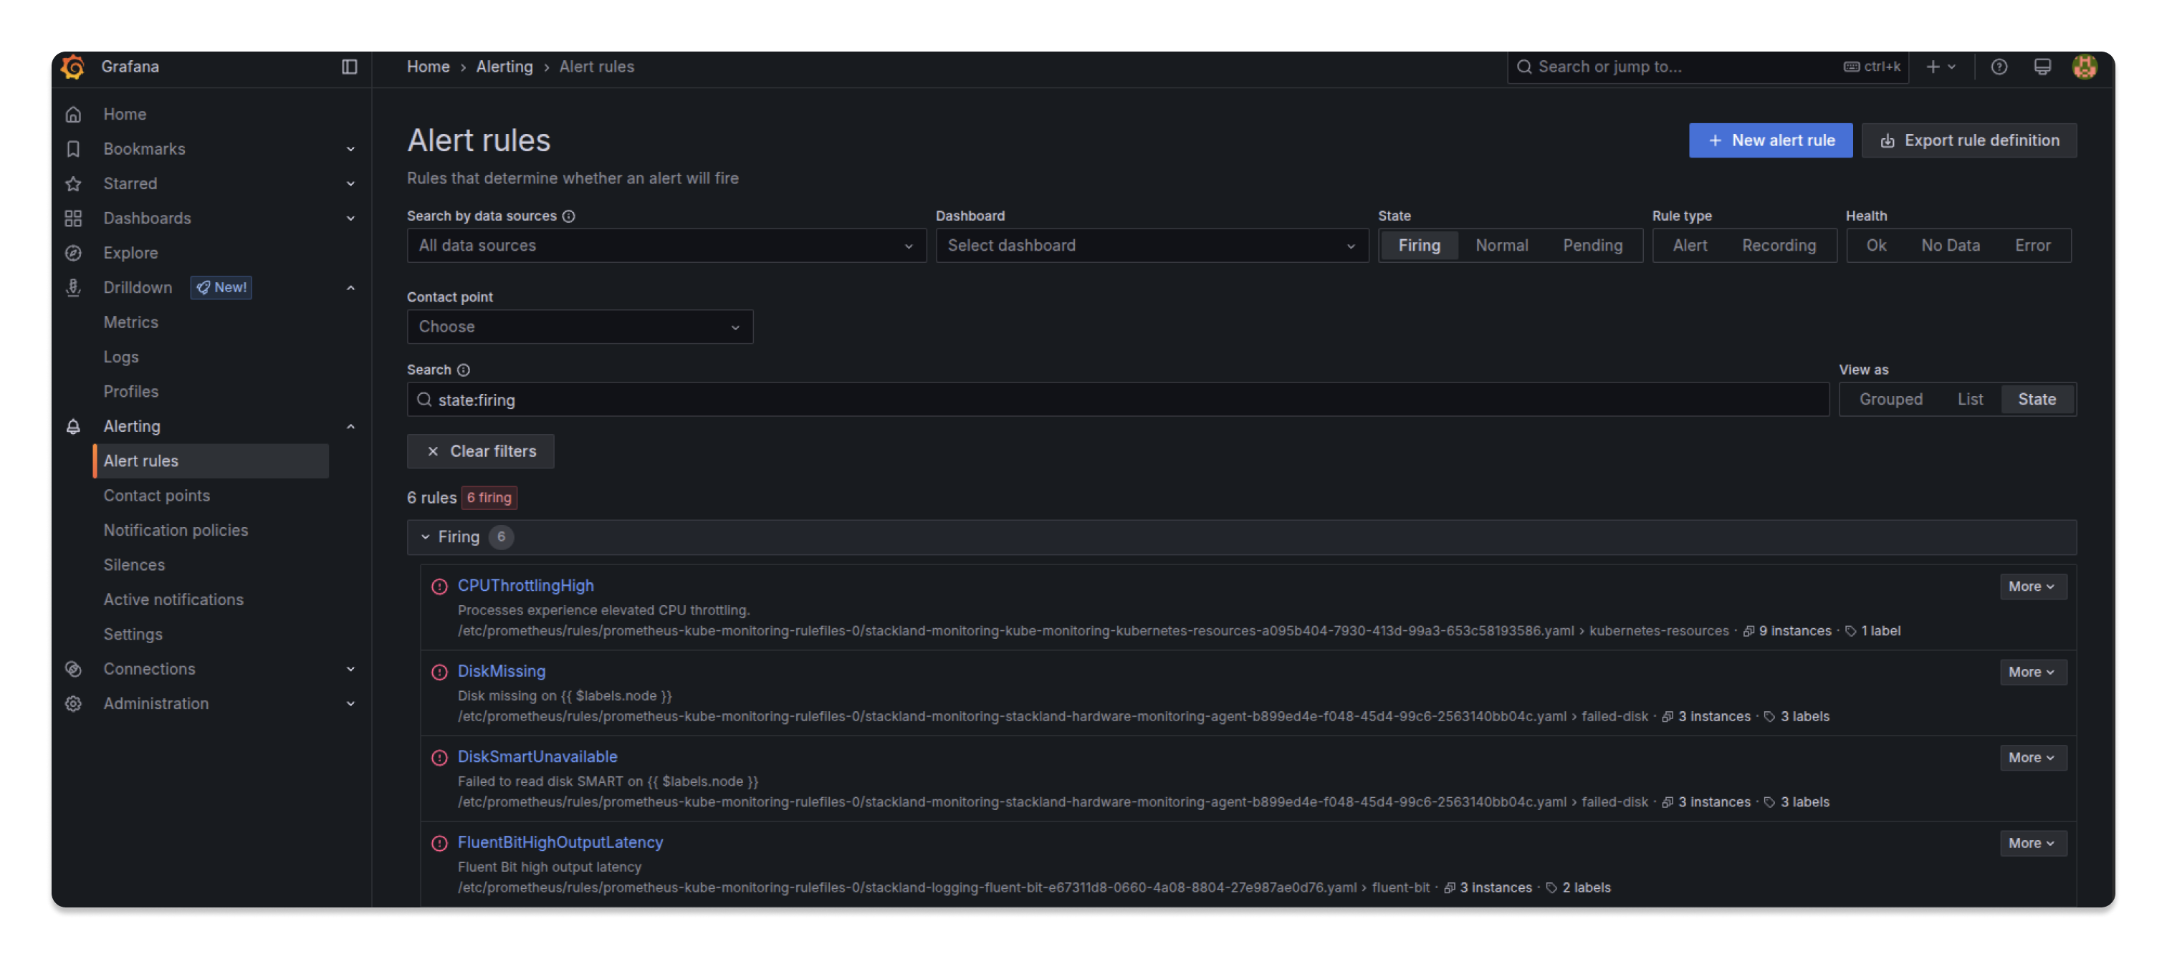The image size is (2167, 959).
Task: Click the Explore compass icon
Action: click(x=73, y=253)
